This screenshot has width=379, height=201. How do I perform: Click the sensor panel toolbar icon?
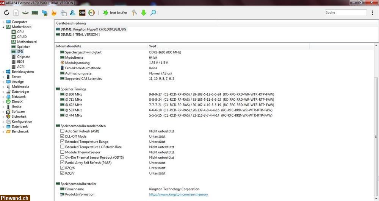pyautogui.click(x=63, y=13)
